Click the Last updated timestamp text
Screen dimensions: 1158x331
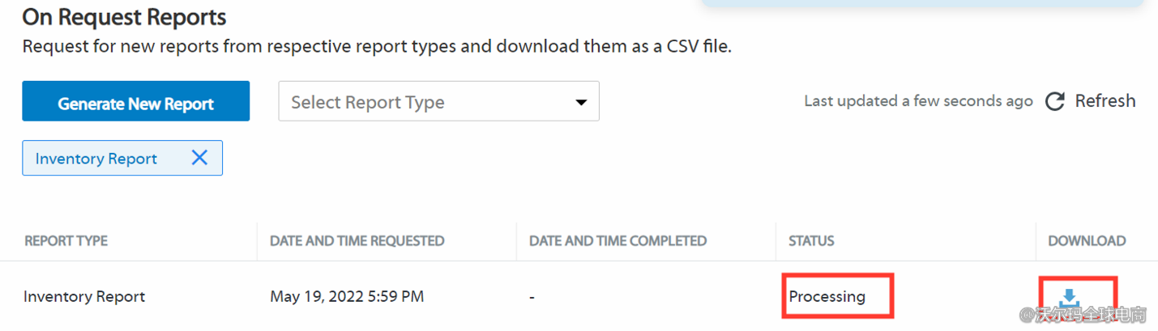tap(918, 101)
